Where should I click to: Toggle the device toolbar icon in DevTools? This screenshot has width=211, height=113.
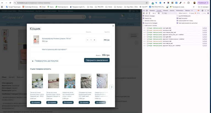pos(147,10)
